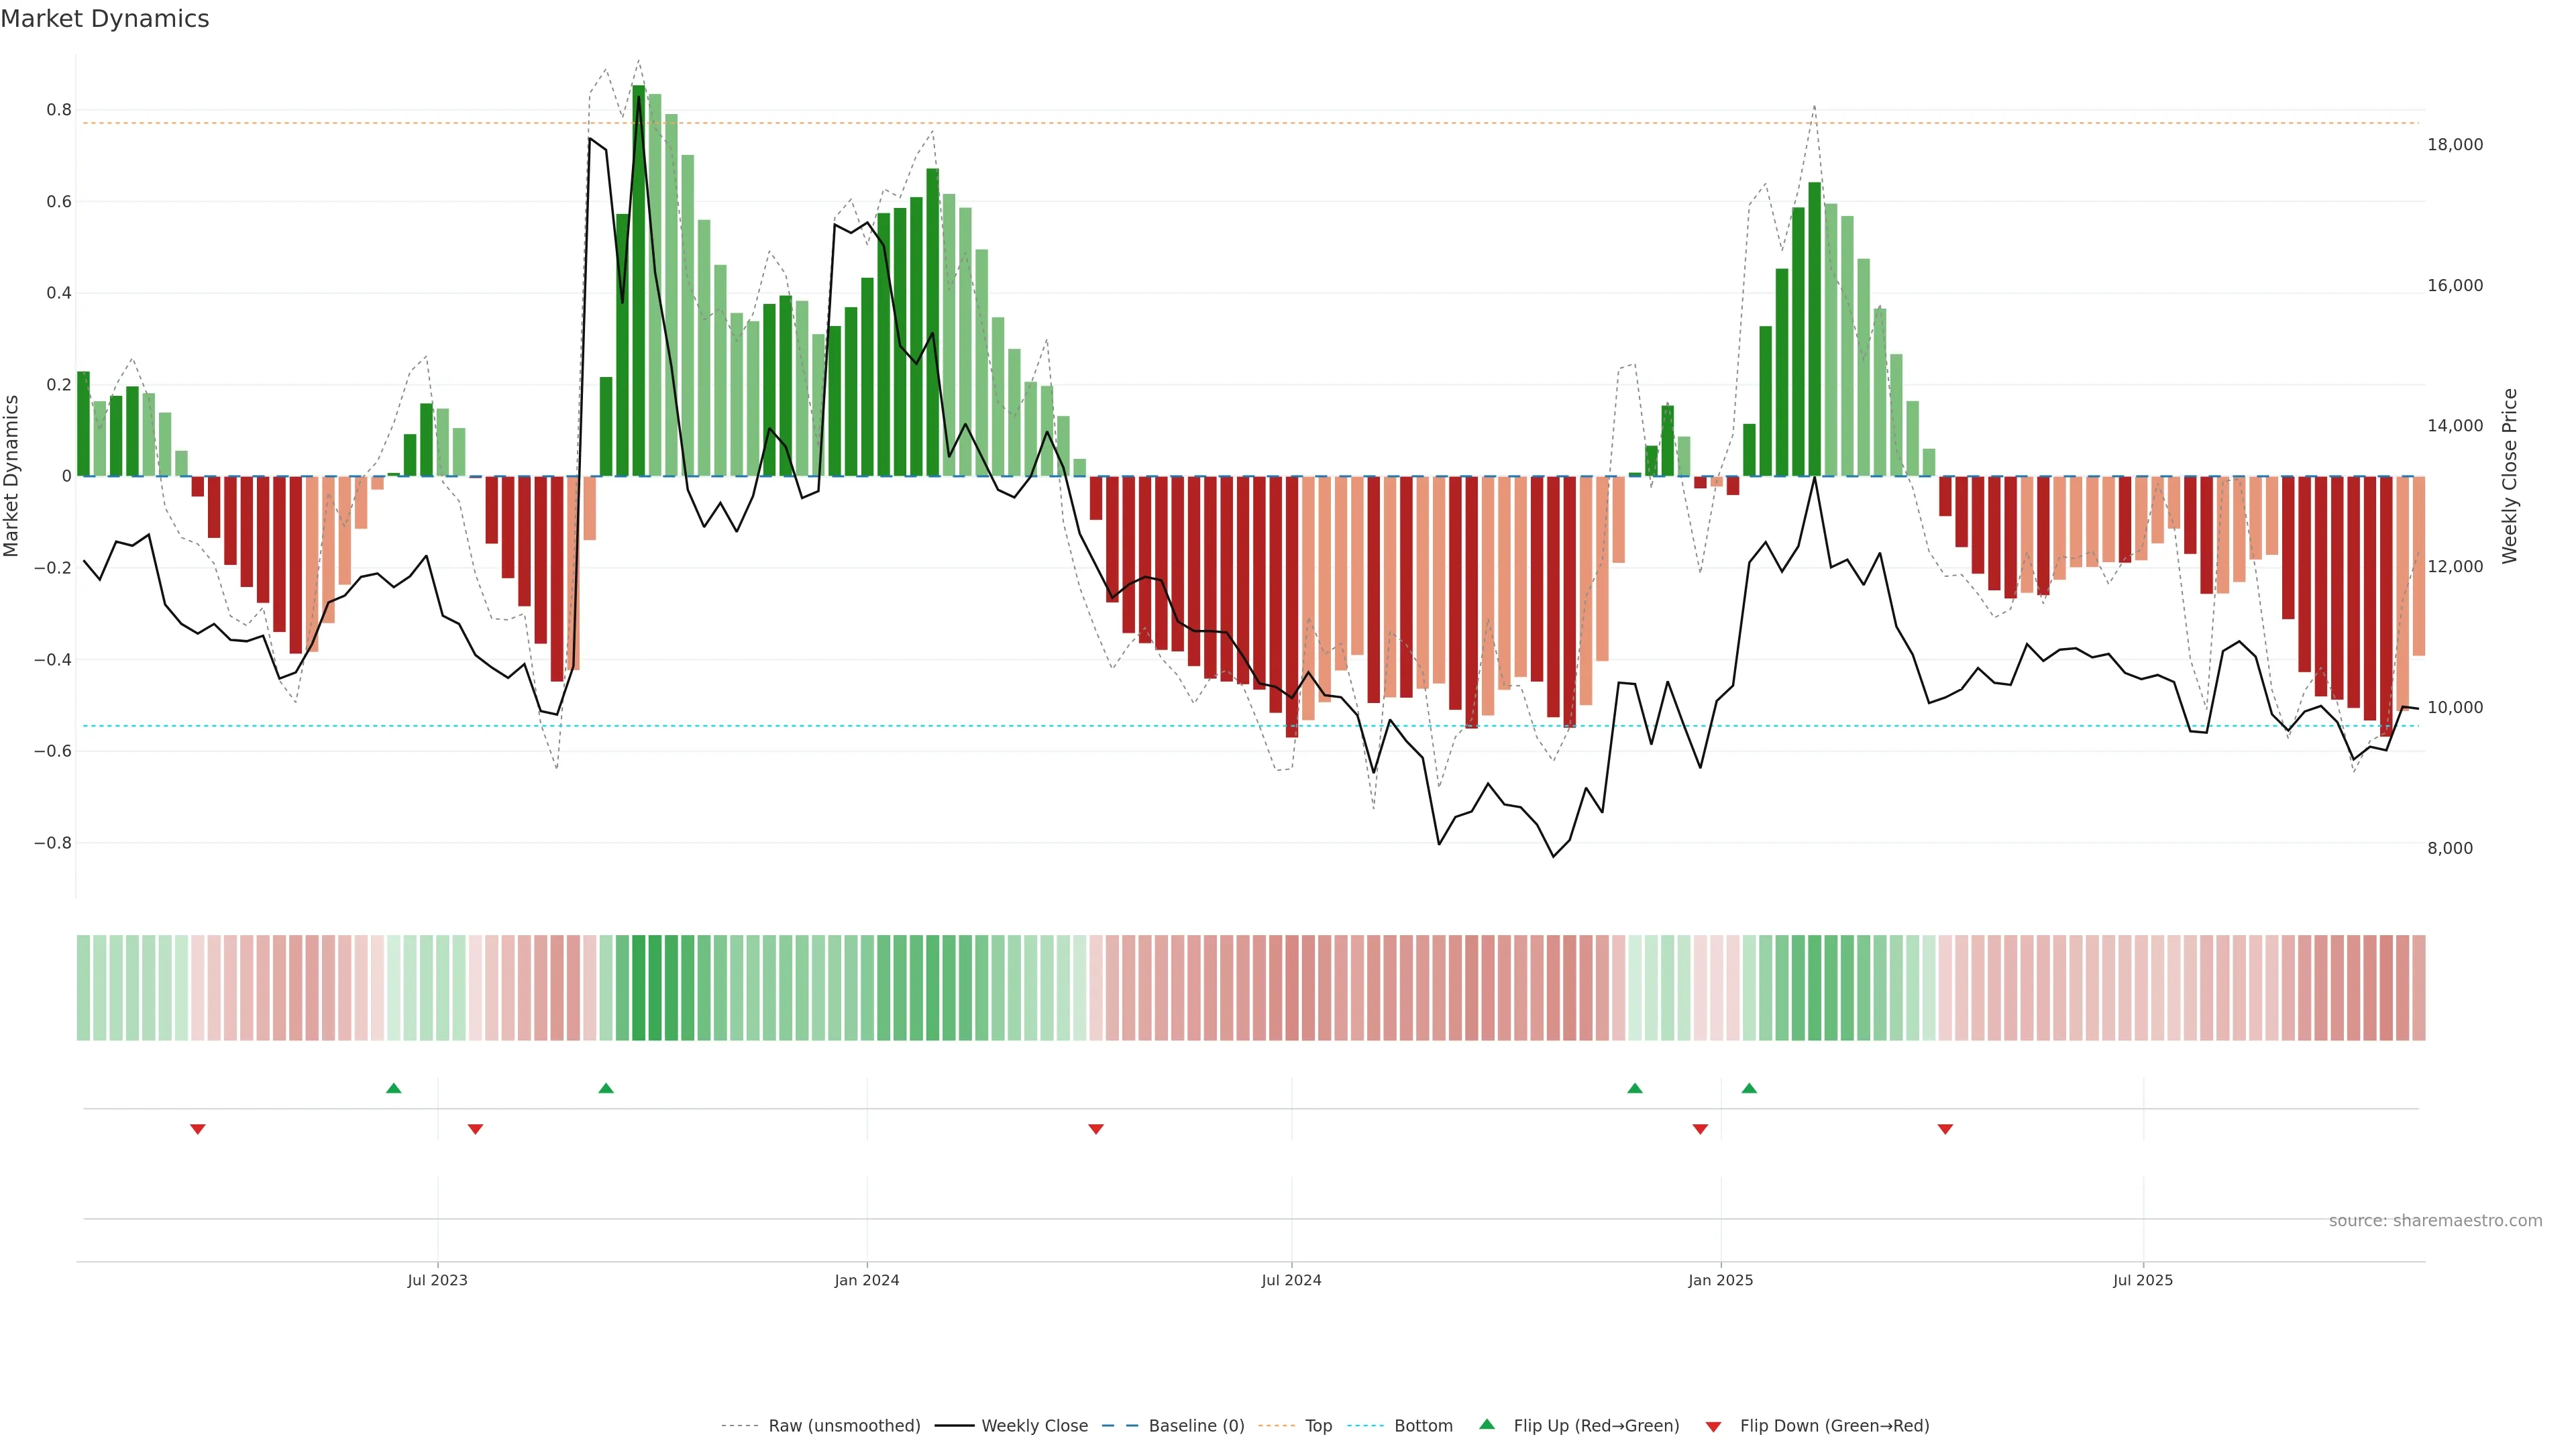The height and width of the screenshot is (1449, 2576).
Task: Click the green flip-up triangle after Jan 2025
Action: point(1749,1088)
